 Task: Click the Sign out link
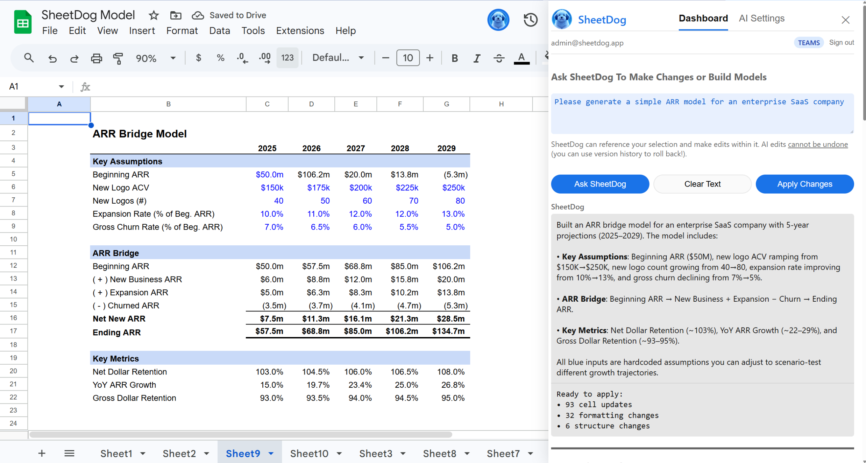coord(841,42)
